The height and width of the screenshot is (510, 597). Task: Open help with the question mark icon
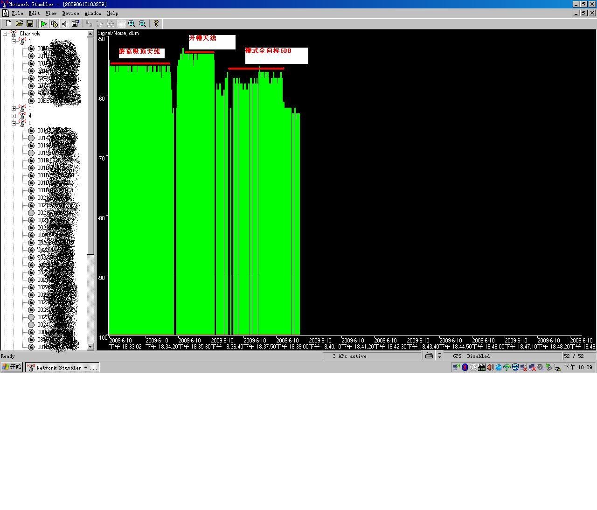pyautogui.click(x=156, y=23)
